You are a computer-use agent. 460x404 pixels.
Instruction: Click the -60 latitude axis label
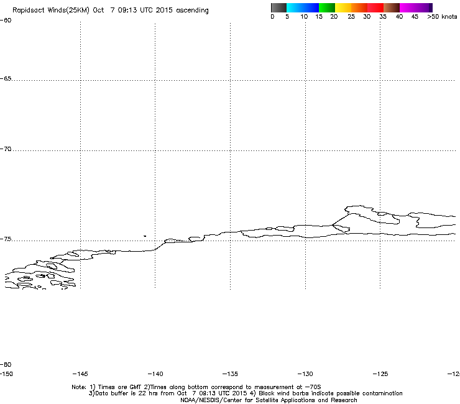tap(6, 21)
